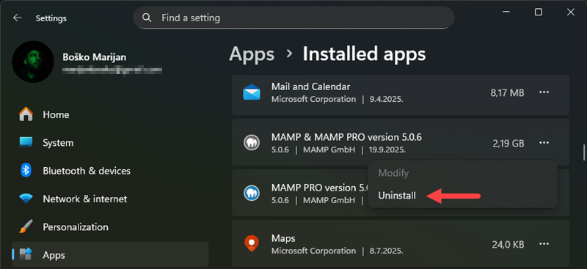Click the 2,19 GB size value
Image resolution: width=587 pixels, height=269 pixels.
pos(508,143)
